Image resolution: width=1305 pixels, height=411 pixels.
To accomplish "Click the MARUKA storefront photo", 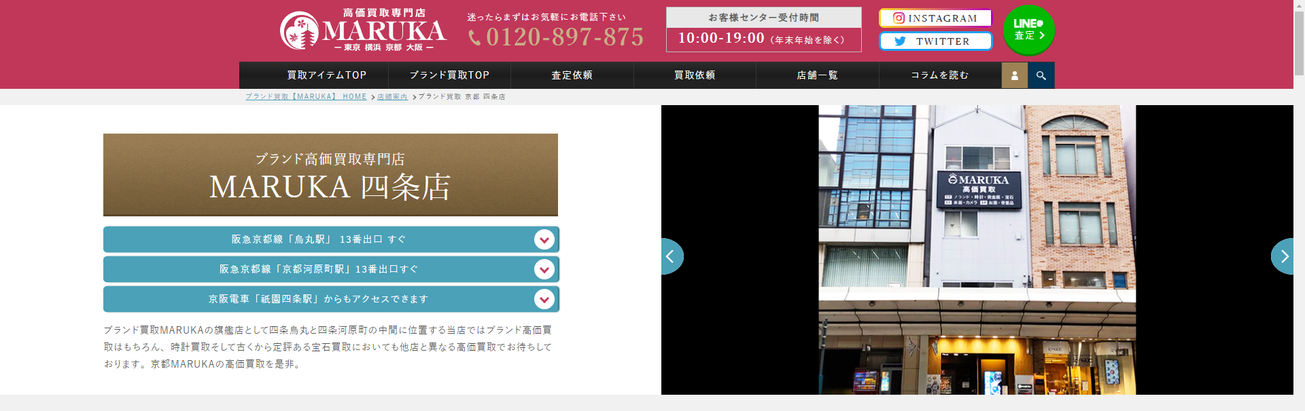I will [977, 250].
